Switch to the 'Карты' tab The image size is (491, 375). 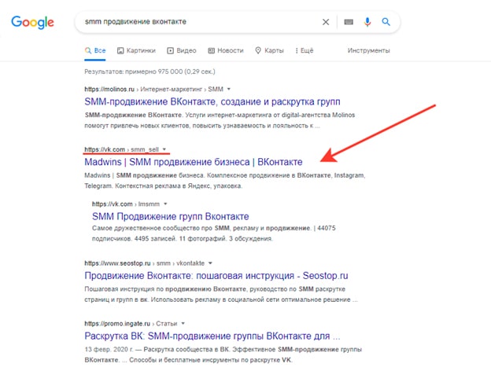[x=269, y=50]
